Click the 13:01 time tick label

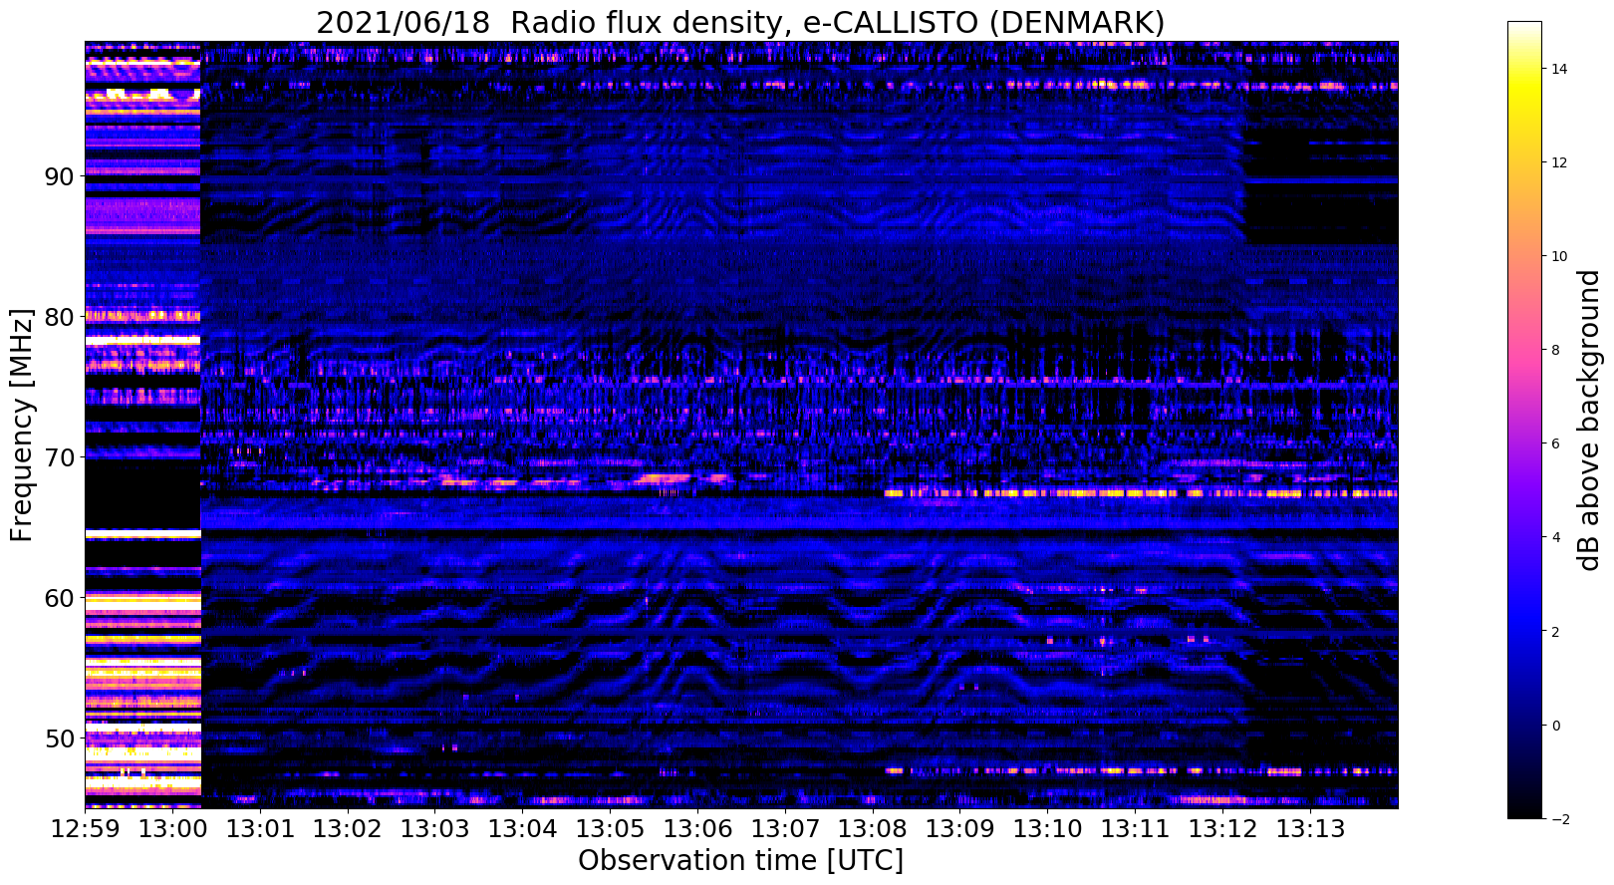260,828
